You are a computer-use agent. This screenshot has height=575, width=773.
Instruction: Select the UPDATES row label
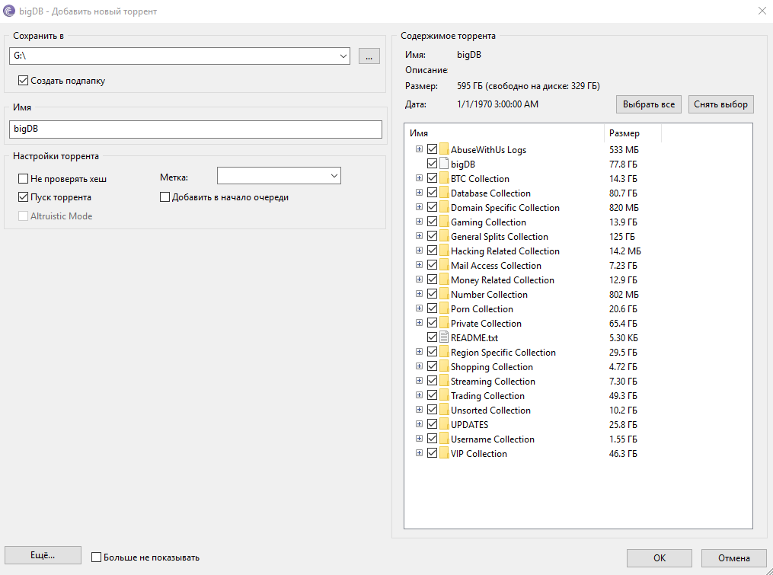[469, 425]
